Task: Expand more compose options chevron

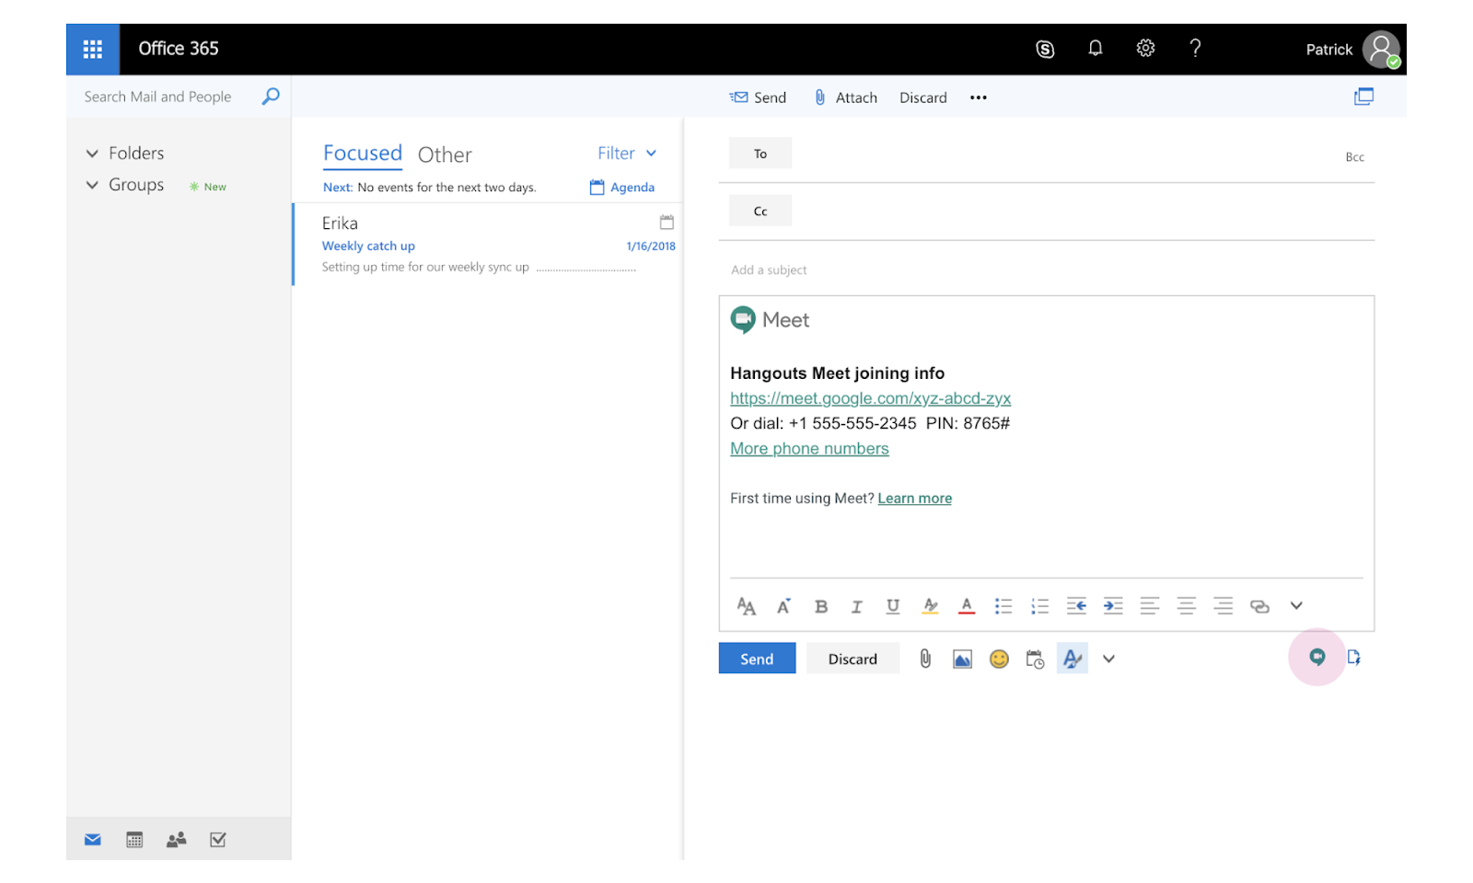Action: (1109, 659)
